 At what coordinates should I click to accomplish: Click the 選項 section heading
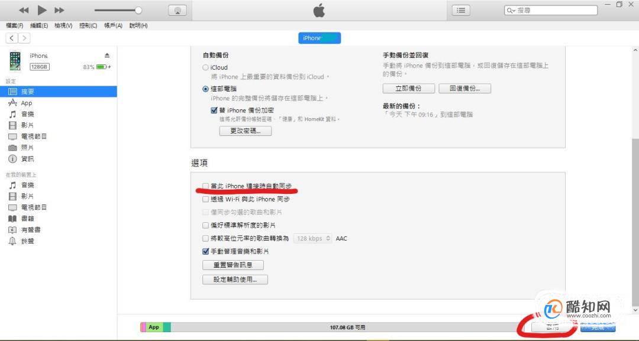[199, 163]
